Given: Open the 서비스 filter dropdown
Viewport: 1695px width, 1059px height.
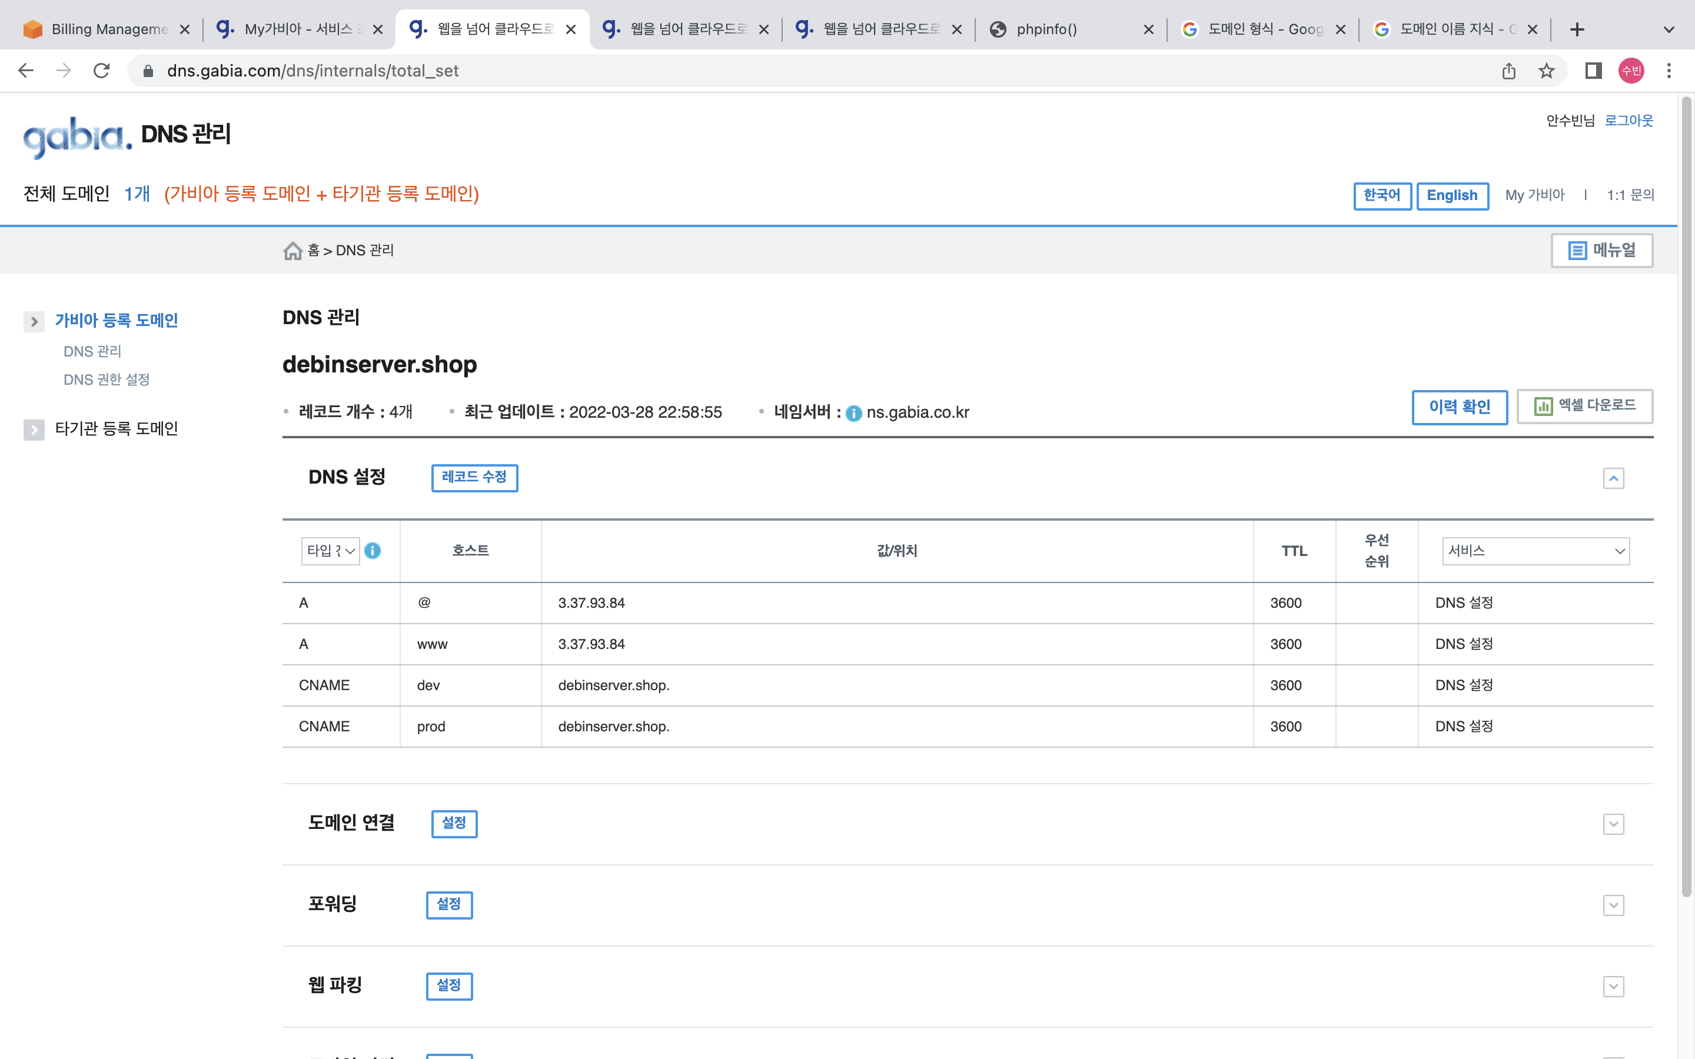Looking at the screenshot, I should point(1536,551).
